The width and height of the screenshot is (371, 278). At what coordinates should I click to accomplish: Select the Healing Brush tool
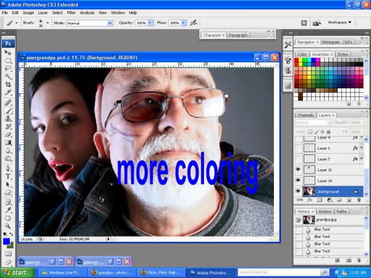(x=8, y=103)
